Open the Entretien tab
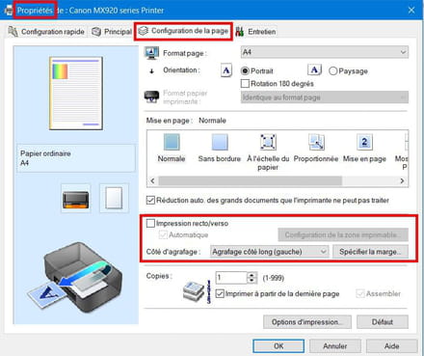This screenshot has height=356, width=424. pyautogui.click(x=255, y=32)
